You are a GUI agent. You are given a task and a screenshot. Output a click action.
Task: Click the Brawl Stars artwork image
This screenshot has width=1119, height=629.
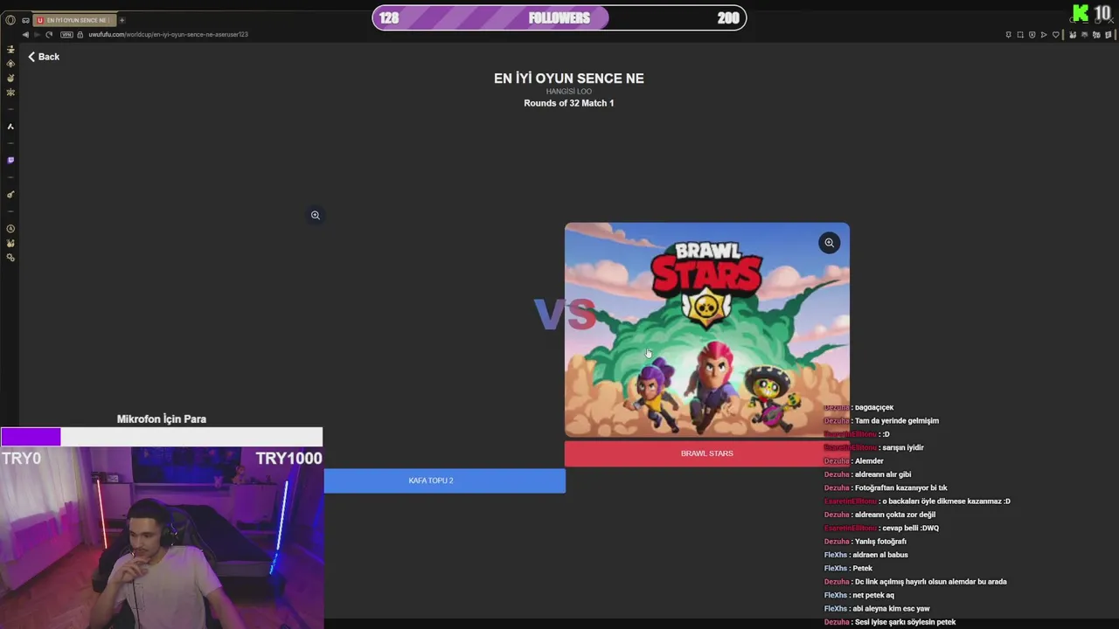pos(706,330)
